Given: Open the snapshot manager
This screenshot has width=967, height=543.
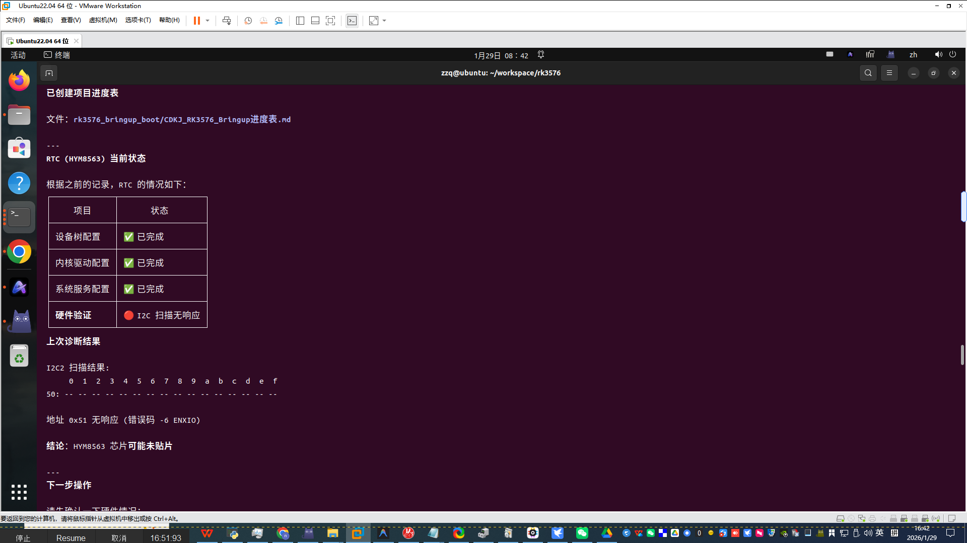Looking at the screenshot, I should point(279,21).
